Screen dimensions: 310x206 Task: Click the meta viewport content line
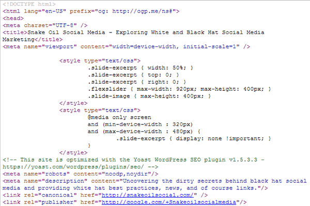point(127,46)
